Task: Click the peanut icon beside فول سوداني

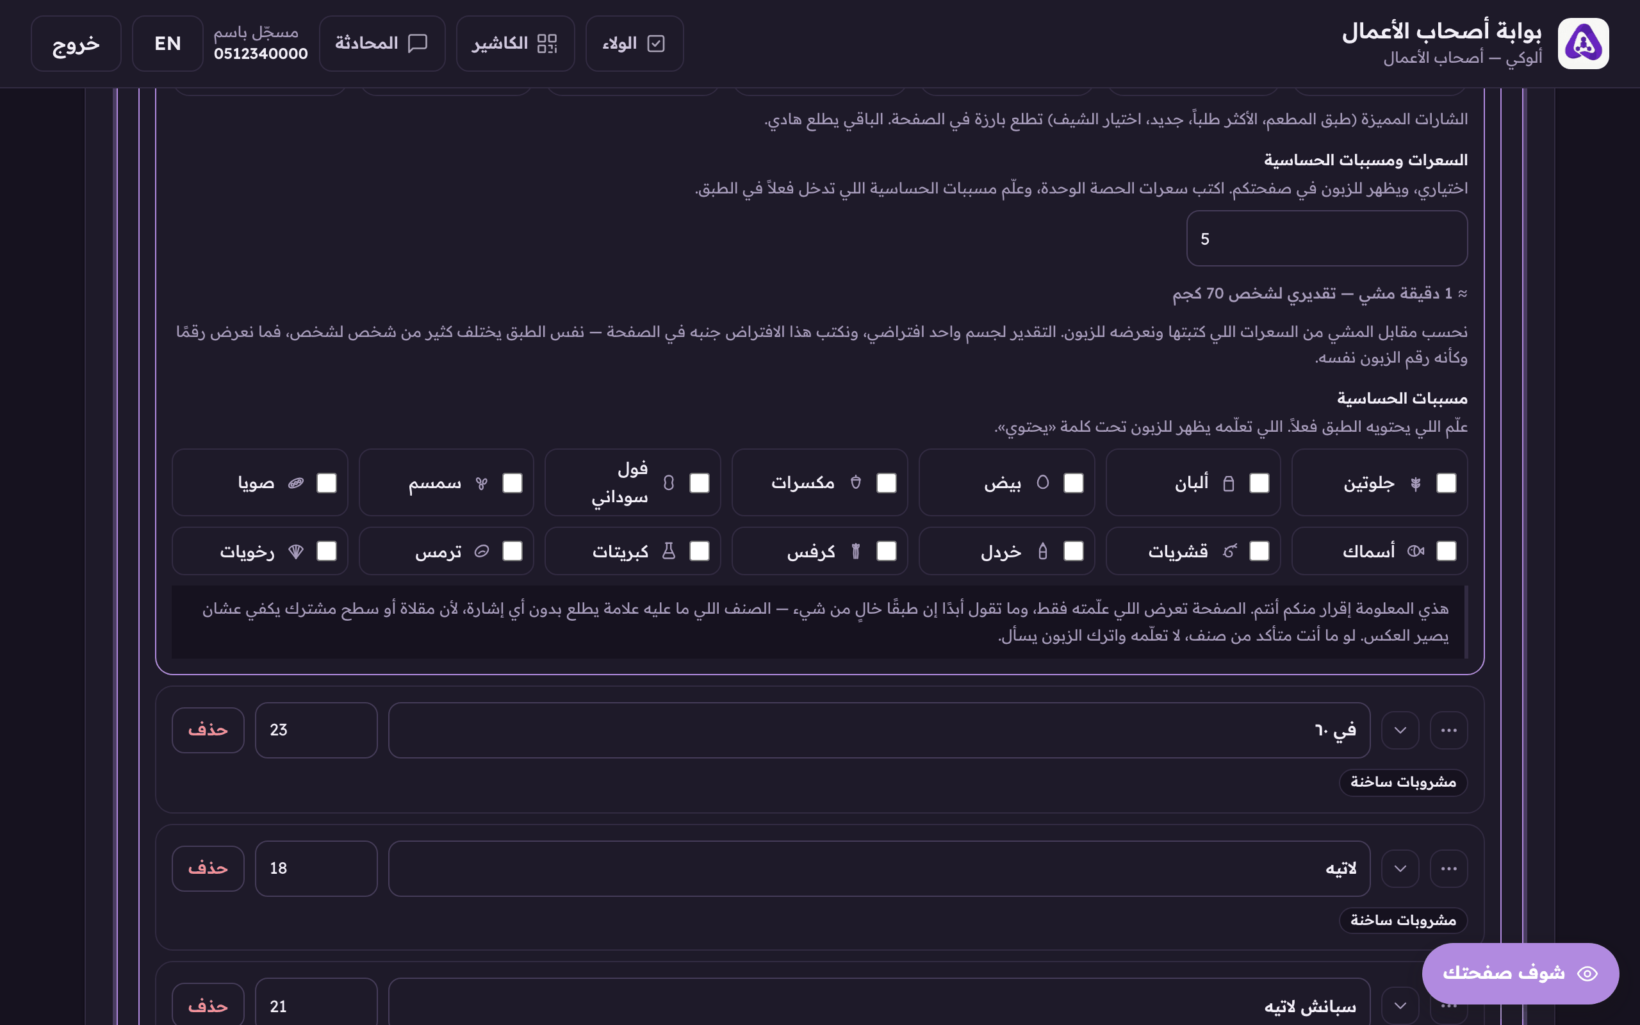Action: tap(669, 482)
